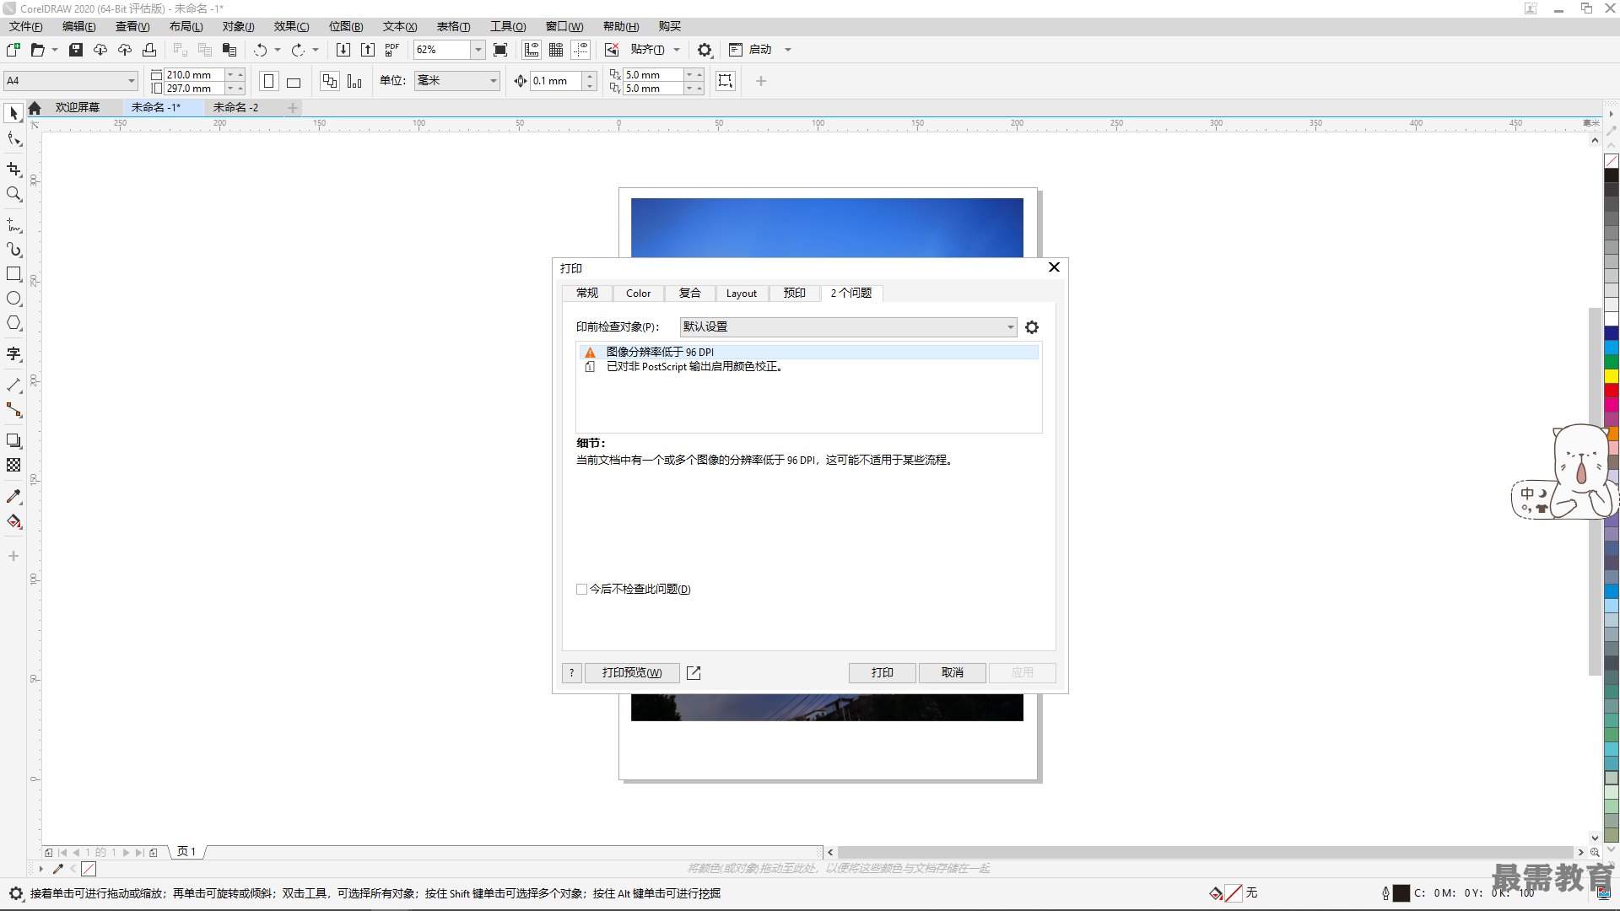Check 今后不检查此问题 checkbox
Viewport: 1620px width, 911px height.
581,589
